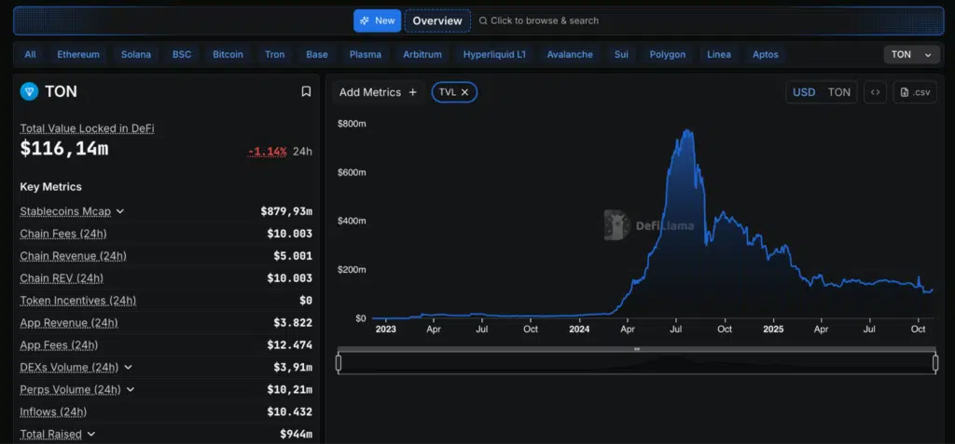This screenshot has height=444, width=955.
Task: Click the App Fees (24h) label
Action: pos(59,345)
